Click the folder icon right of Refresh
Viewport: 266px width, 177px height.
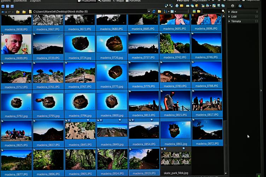coord(159,11)
